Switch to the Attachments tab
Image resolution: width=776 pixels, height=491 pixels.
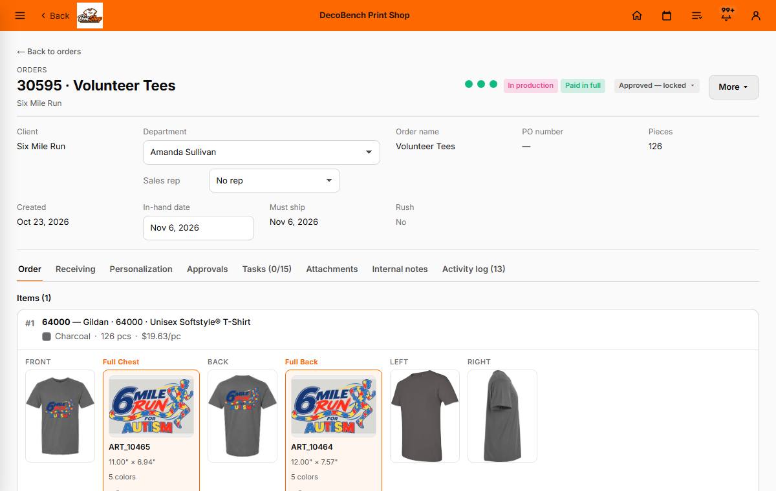coord(332,269)
